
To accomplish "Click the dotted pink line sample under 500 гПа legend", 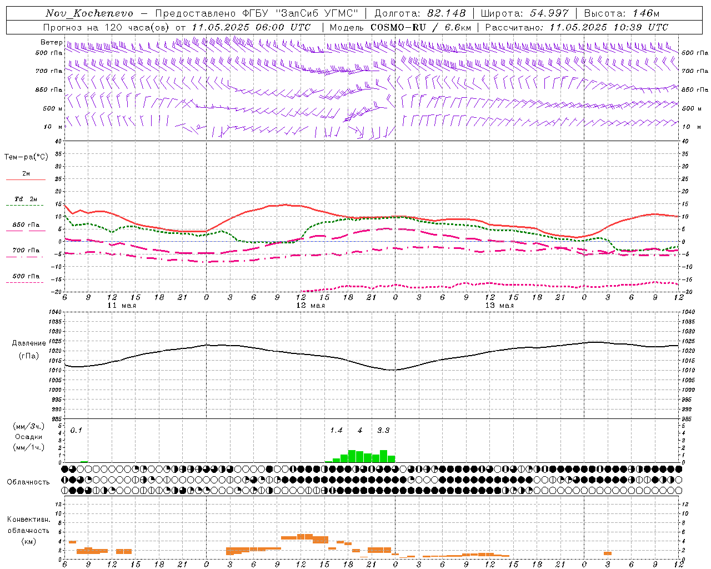I will [x=26, y=282].
